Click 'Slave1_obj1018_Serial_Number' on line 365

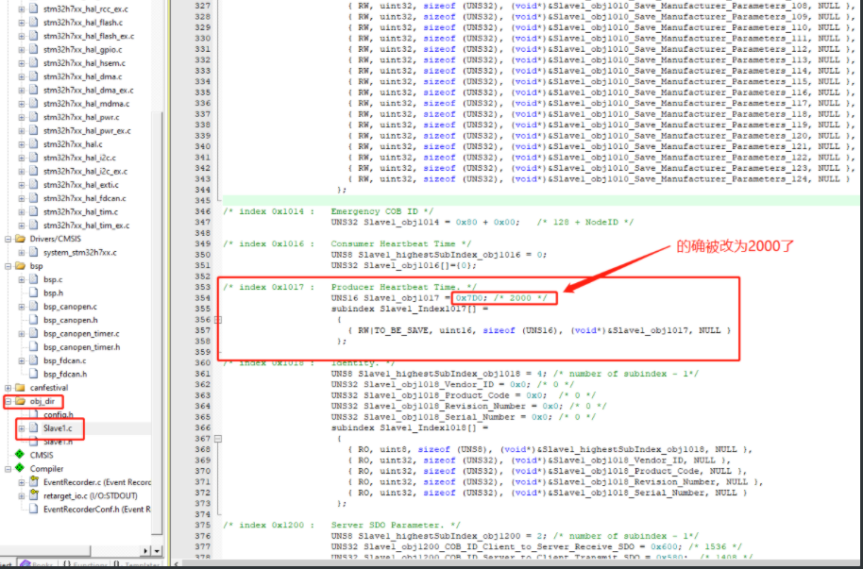pyautogui.click(x=439, y=417)
